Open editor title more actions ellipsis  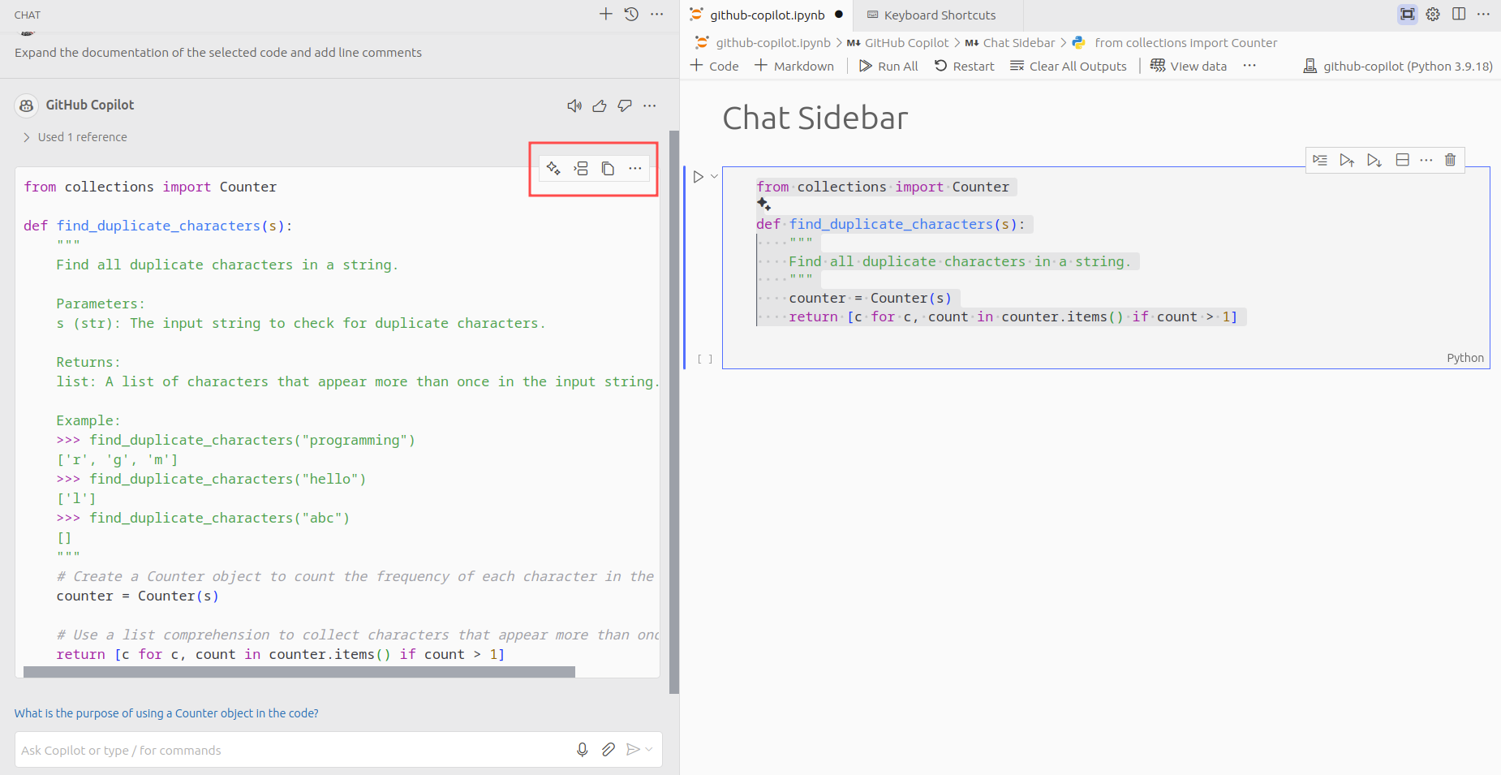pos(1483,14)
